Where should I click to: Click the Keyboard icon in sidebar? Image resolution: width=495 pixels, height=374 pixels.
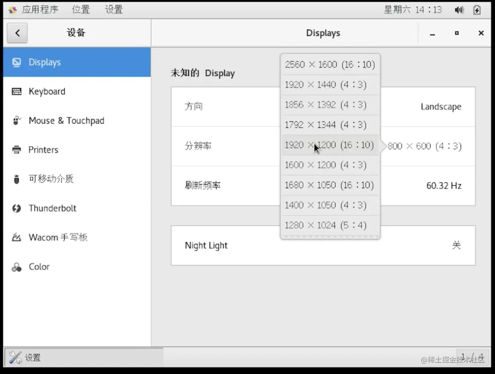[16, 92]
